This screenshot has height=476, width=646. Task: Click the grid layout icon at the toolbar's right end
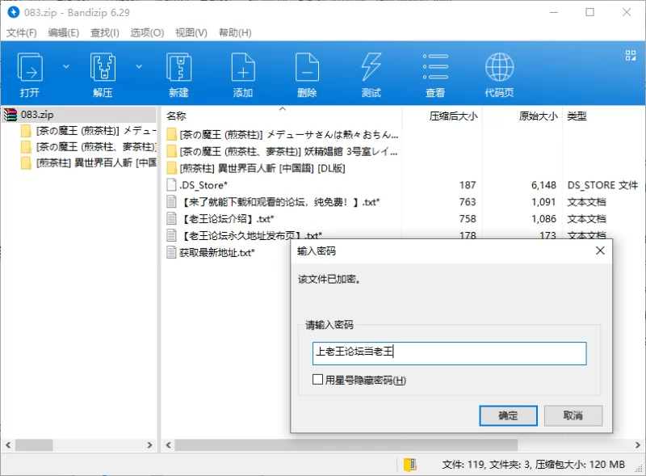point(631,55)
